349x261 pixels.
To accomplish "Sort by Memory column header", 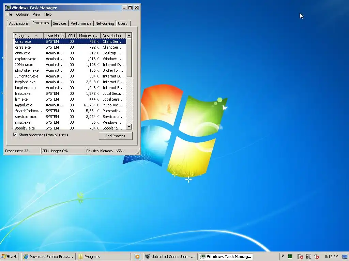I will coord(89,35).
